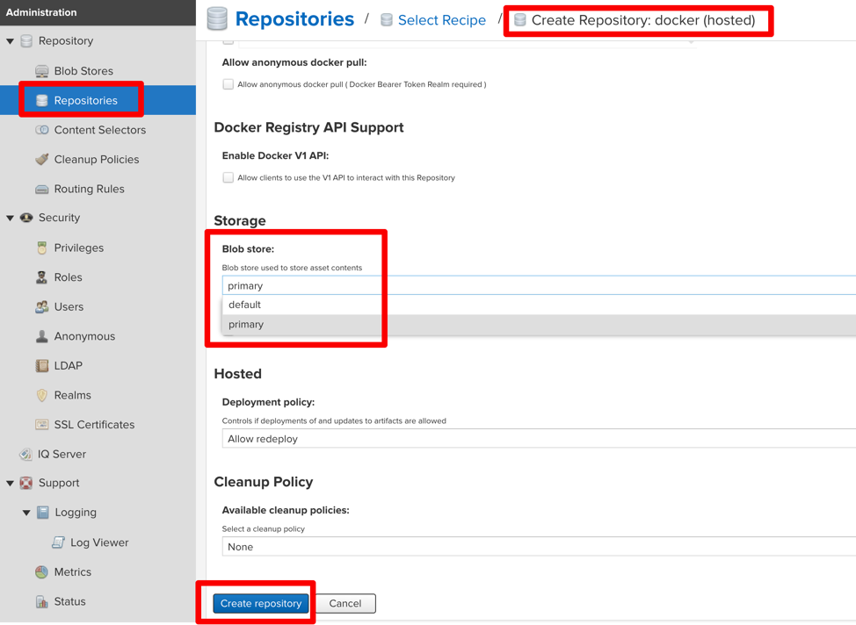The height and width of the screenshot is (625, 856).
Task: Click the Anonymous user icon
Action: point(42,336)
